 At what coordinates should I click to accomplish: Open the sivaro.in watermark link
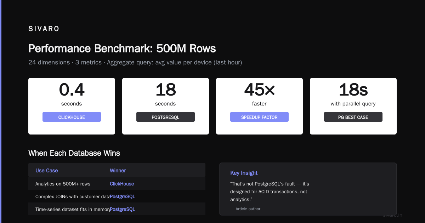392,215
